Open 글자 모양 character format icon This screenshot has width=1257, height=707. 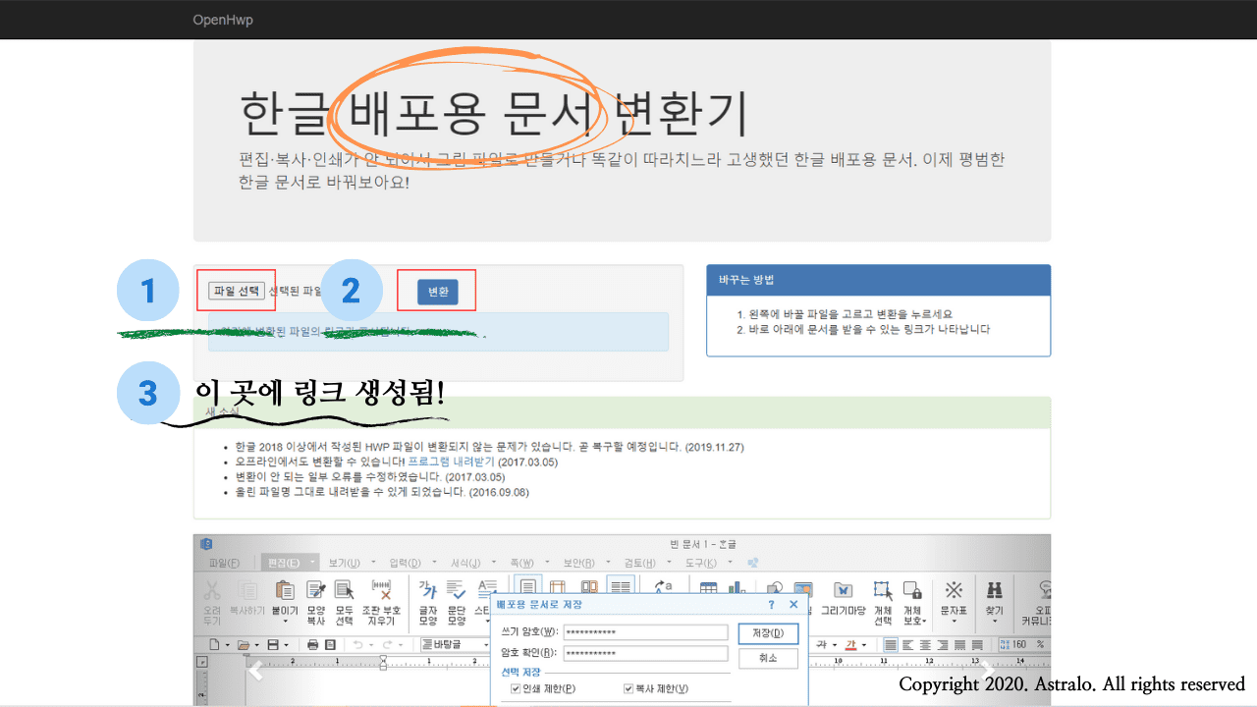point(428,590)
